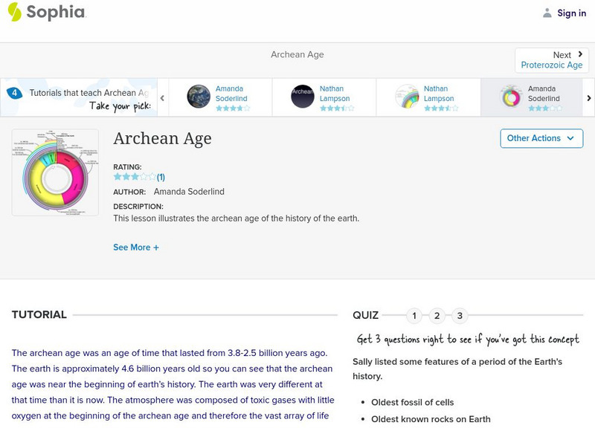Select quiz step 3 circle
Image resolution: width=595 pixels, height=428 pixels.
coord(460,314)
